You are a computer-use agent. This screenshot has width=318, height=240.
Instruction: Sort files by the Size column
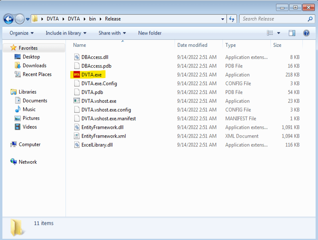[x=277, y=45]
